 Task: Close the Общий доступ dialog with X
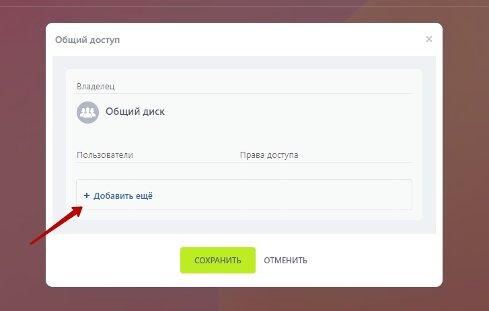[429, 40]
